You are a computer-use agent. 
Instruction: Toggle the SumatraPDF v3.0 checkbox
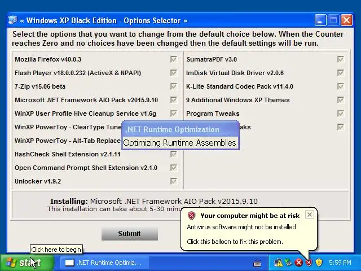tap(341, 59)
